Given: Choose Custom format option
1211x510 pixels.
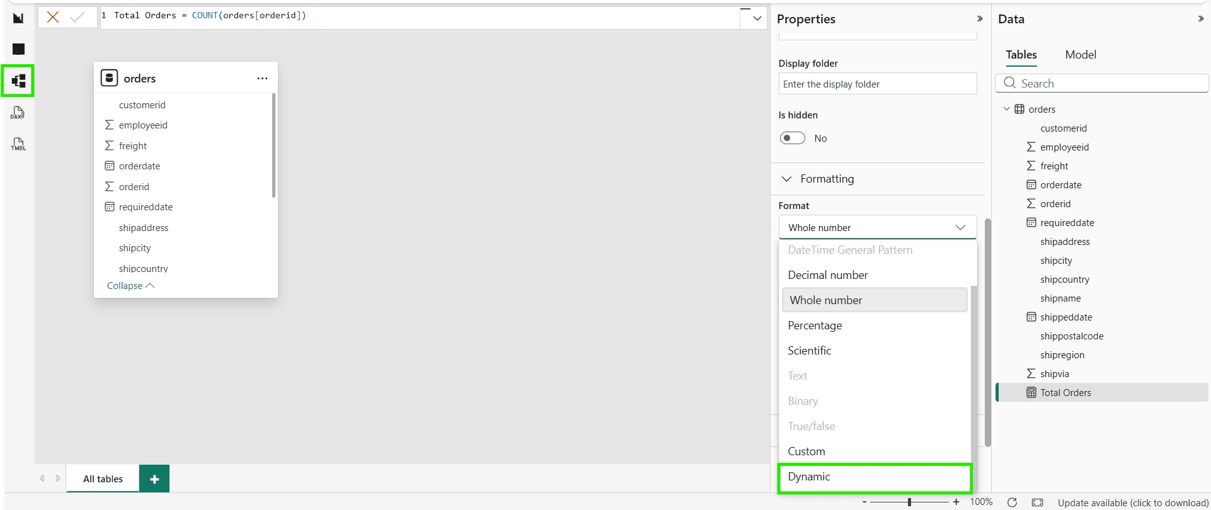Looking at the screenshot, I should coord(875,451).
